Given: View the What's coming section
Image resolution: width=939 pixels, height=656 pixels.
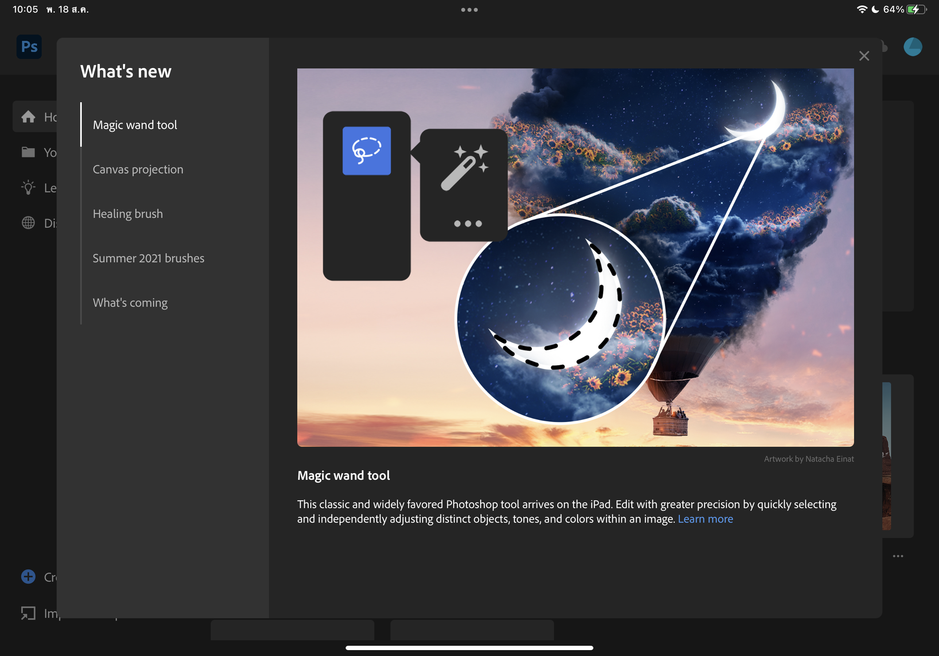Looking at the screenshot, I should pyautogui.click(x=130, y=303).
